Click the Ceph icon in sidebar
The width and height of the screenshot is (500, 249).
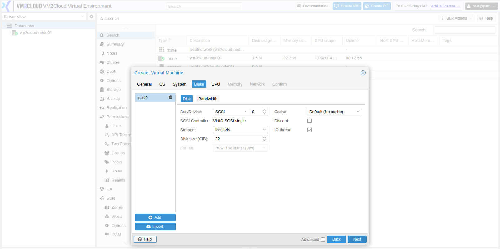(x=102, y=72)
